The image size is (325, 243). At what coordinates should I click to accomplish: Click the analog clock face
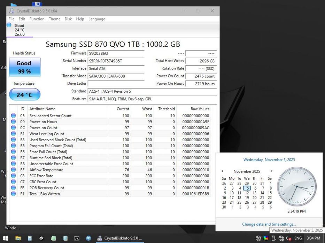pos(297,187)
